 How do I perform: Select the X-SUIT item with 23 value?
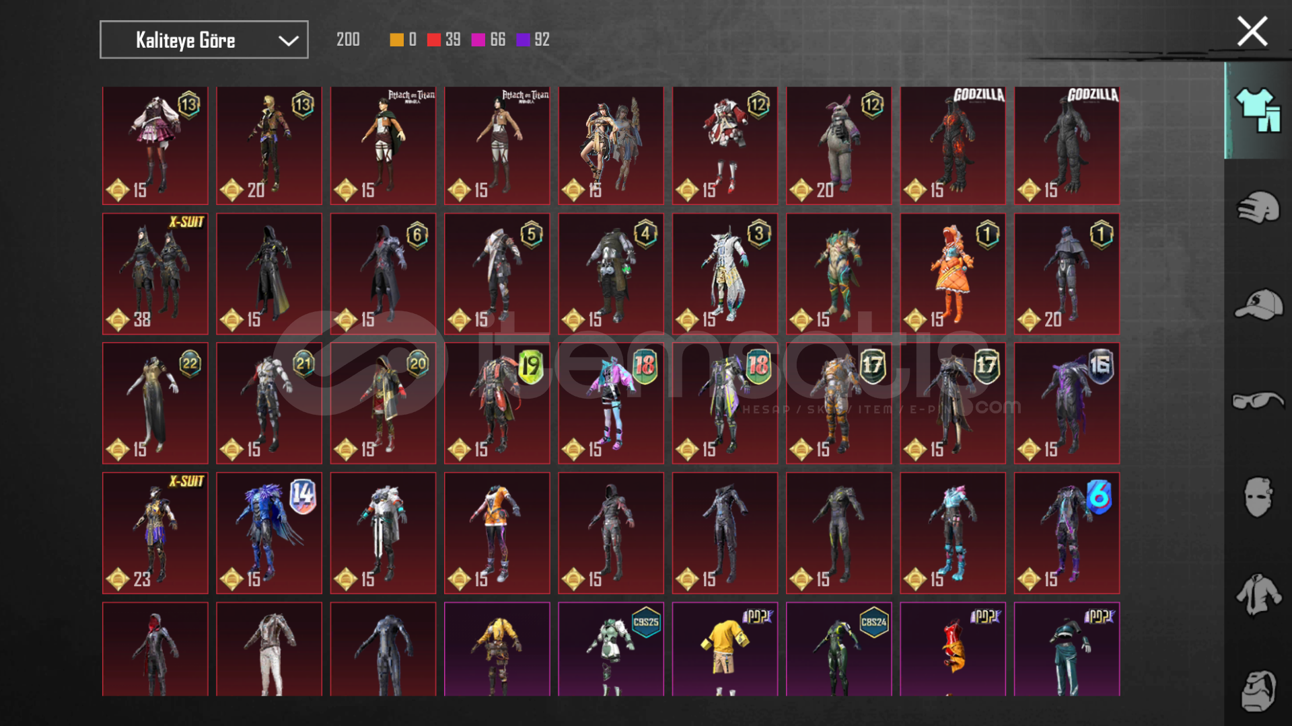pos(155,533)
